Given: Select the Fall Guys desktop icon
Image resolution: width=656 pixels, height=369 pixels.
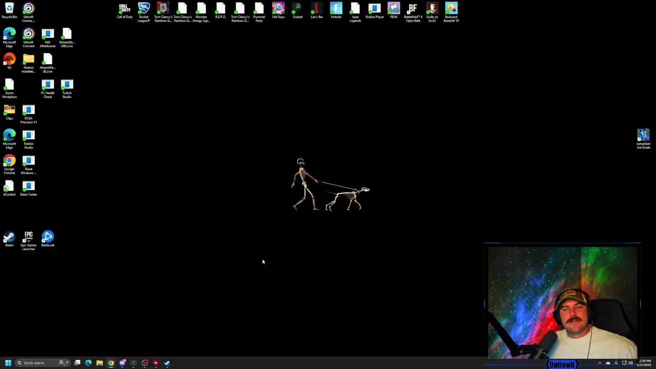Looking at the screenshot, I should [278, 11].
